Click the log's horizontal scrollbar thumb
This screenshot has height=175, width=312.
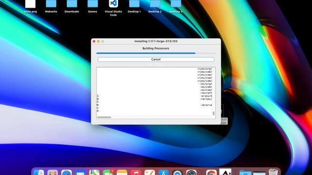(x=104, y=117)
